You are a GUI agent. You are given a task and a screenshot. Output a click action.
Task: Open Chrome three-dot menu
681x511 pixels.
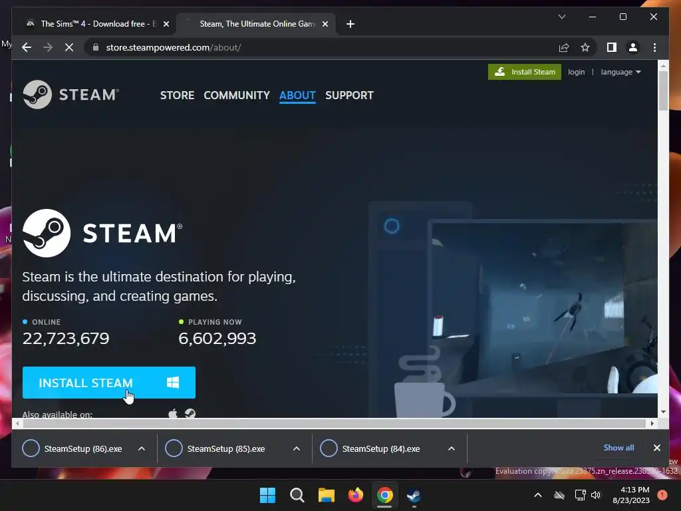(x=654, y=47)
